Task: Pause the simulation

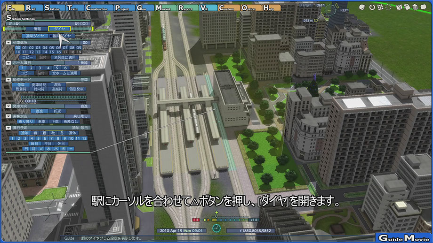Action: click(x=206, y=219)
